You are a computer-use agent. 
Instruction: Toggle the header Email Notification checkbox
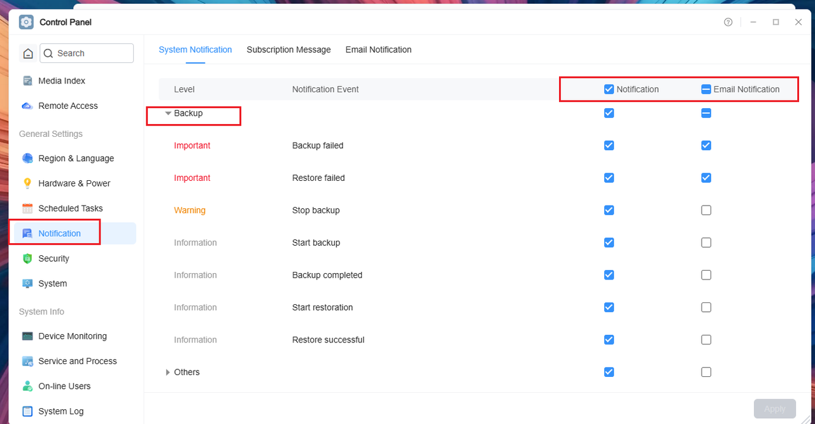(706, 89)
